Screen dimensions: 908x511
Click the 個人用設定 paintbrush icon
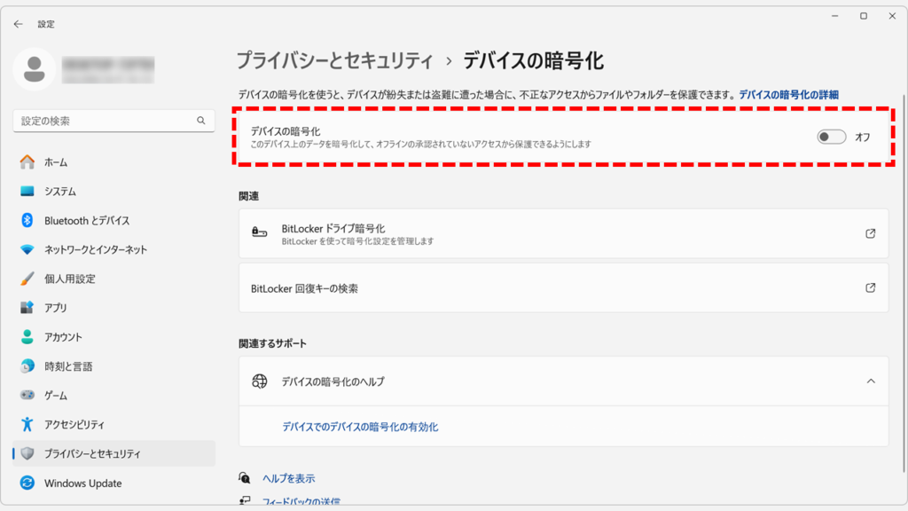(x=27, y=279)
